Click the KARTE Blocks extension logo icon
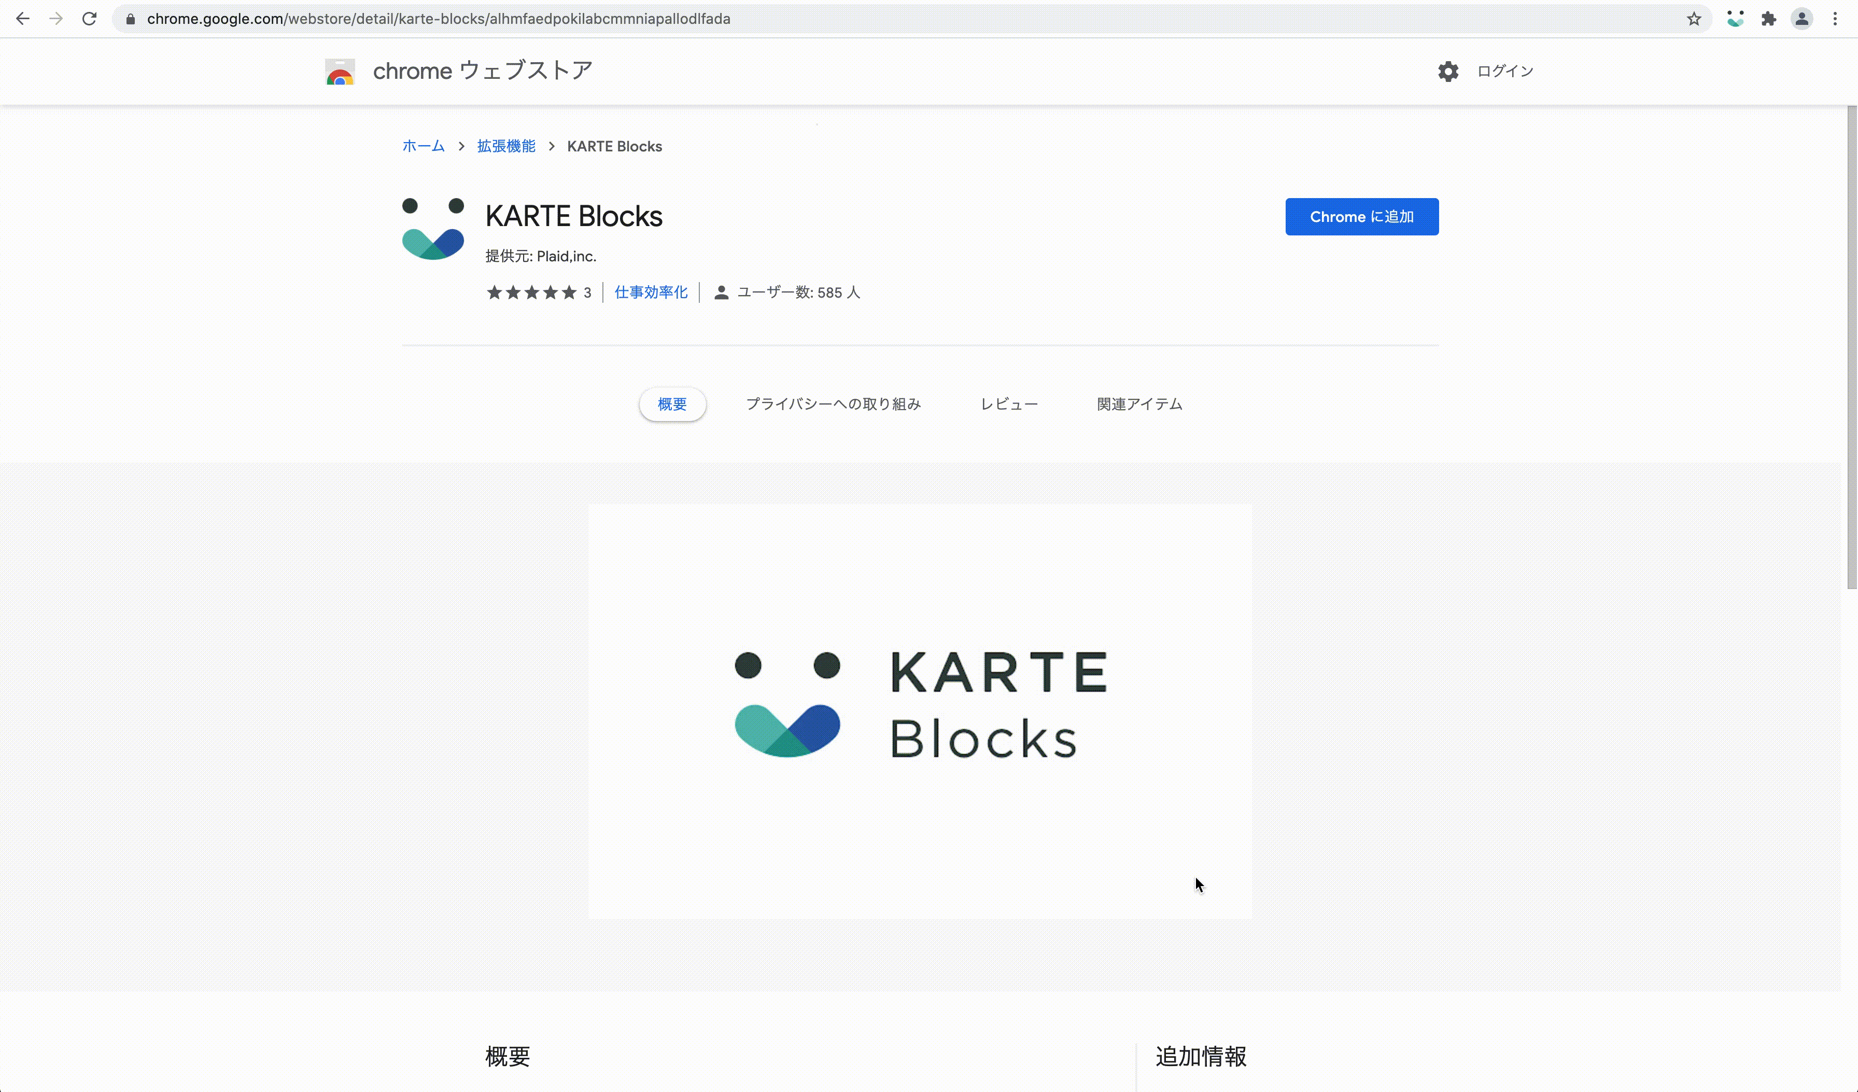The image size is (1858, 1092). 433,229
